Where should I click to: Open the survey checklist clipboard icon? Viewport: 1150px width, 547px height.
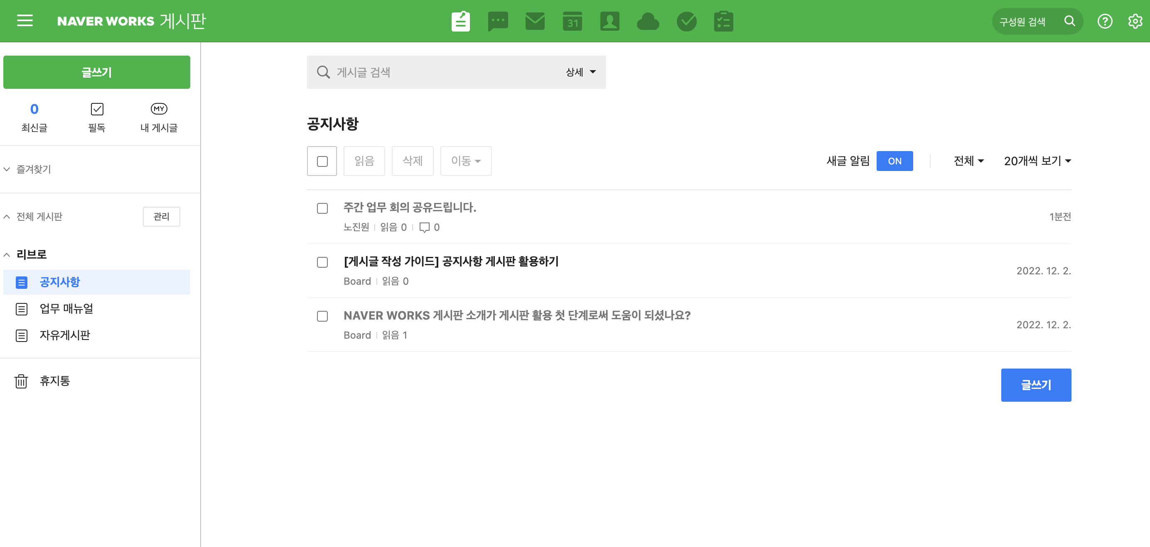[723, 21]
